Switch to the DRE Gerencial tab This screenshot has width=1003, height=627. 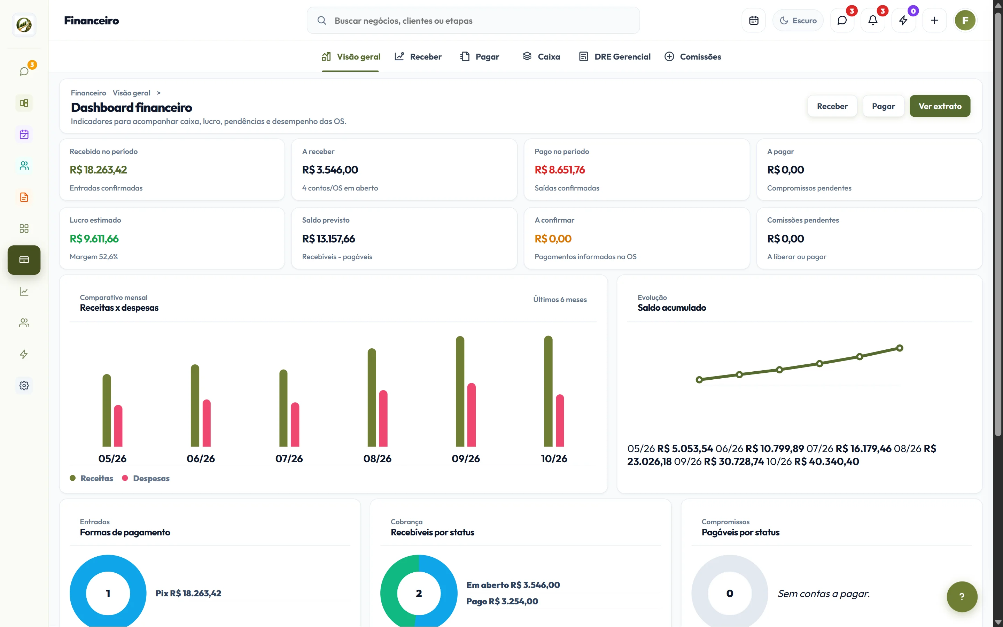[615, 57]
